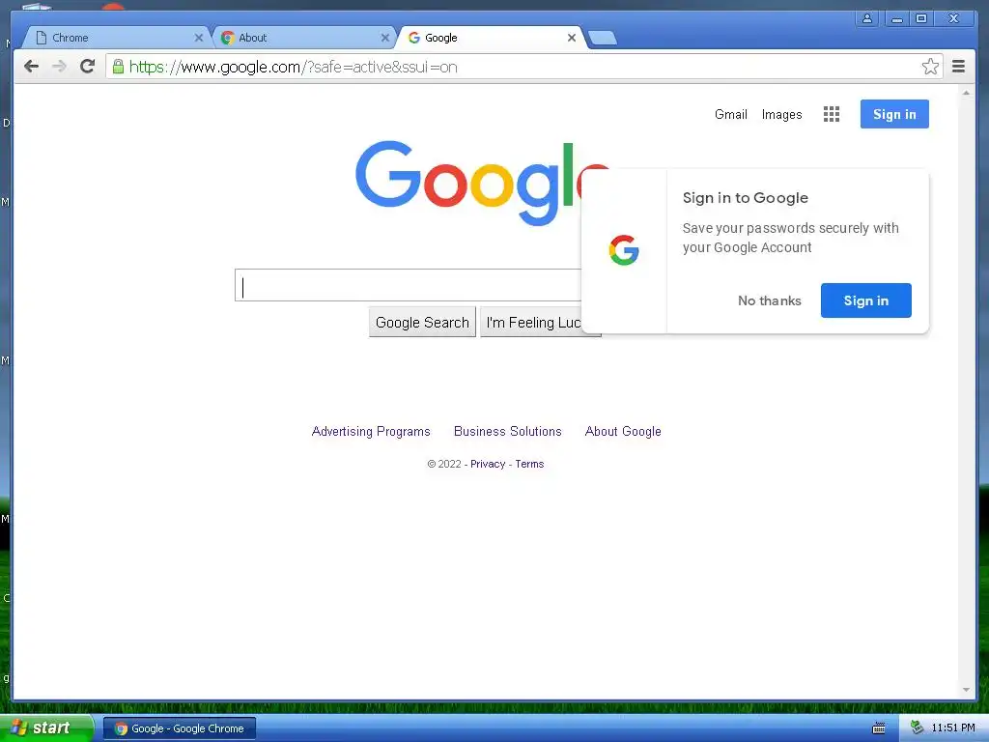Bookmark this page with the star icon

click(930, 67)
